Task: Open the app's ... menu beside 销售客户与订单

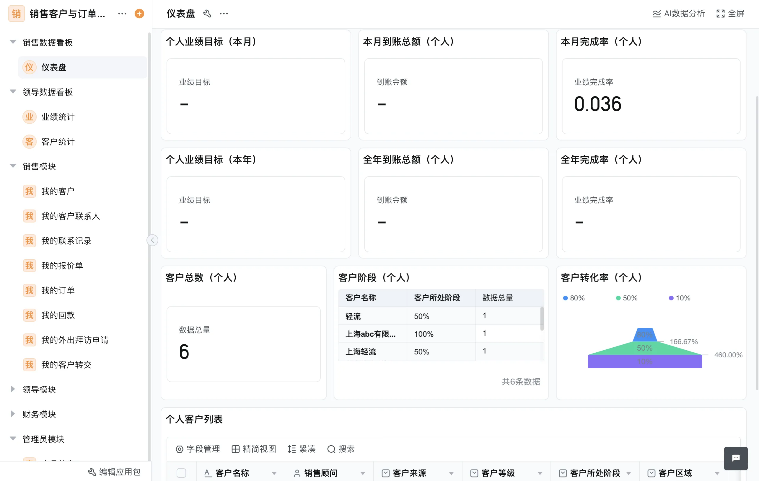Action: (x=122, y=13)
